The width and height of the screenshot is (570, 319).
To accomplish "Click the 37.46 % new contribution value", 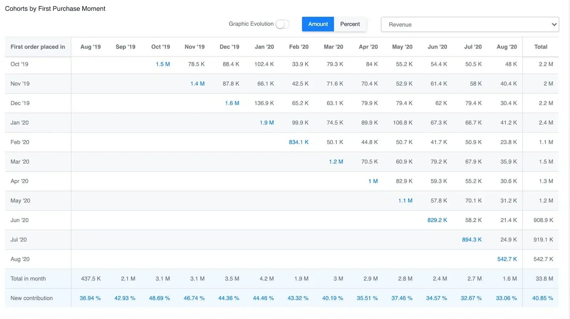I will tap(402, 298).
